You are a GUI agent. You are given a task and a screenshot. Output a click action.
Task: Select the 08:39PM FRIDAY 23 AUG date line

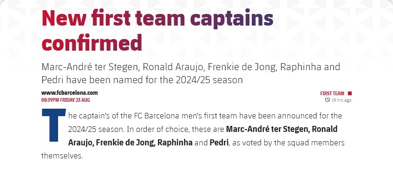[65, 100]
